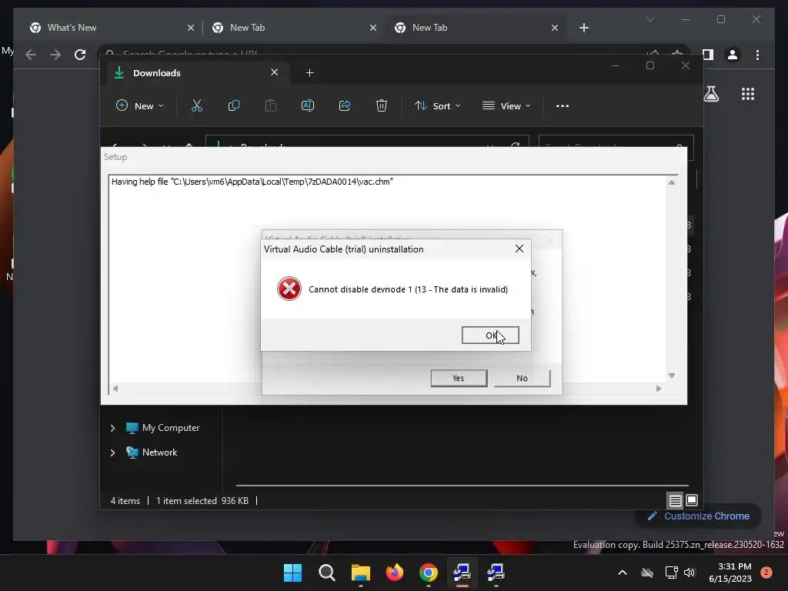Click OK in the uninstallation error dialog
Viewport: 788px width, 591px height.
tap(490, 336)
